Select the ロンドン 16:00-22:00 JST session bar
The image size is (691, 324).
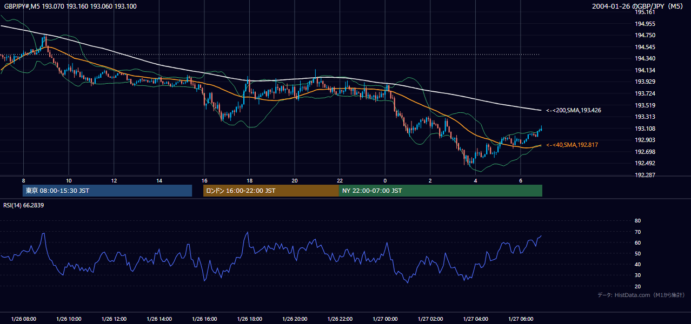(x=271, y=191)
